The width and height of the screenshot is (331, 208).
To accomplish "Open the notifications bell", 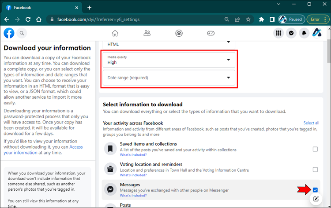I will tap(304, 33).
